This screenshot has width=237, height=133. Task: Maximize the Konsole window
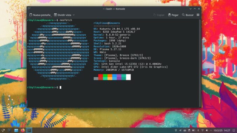point(195,9)
